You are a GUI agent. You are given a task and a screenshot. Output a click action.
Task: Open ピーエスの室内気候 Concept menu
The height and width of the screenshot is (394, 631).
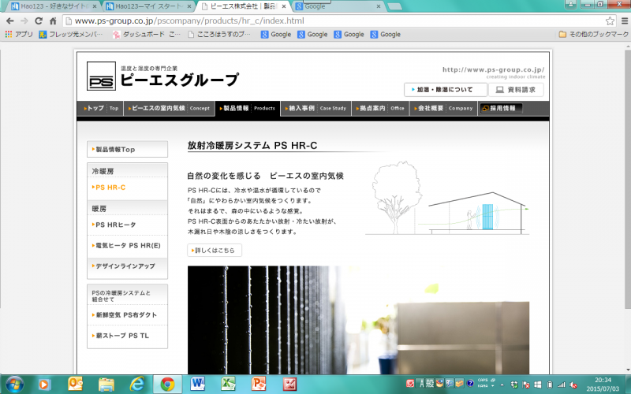click(x=169, y=108)
